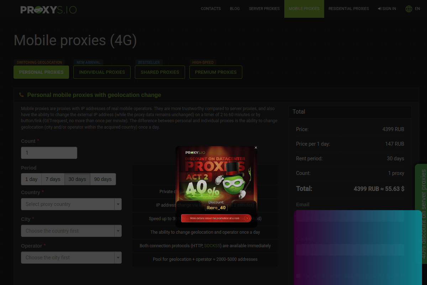Click Personal mobile proxies with geolocation change heading
The height and width of the screenshot is (285, 427).
click(94, 95)
